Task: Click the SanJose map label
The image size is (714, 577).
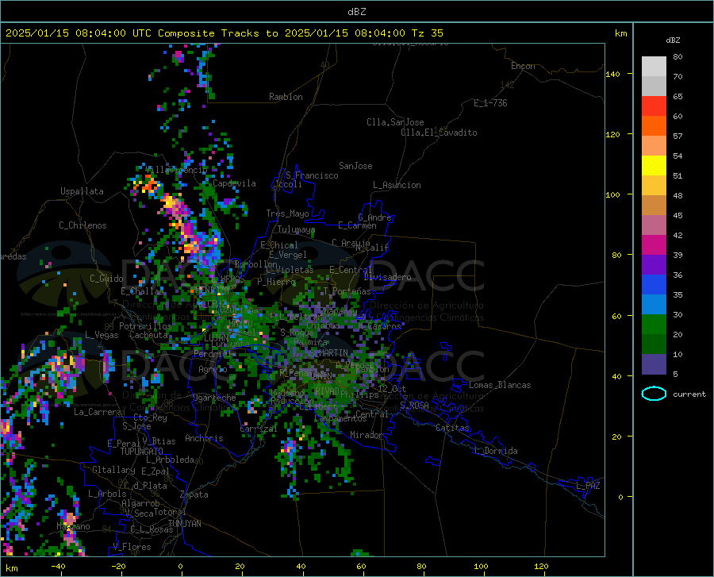Action: (x=355, y=166)
